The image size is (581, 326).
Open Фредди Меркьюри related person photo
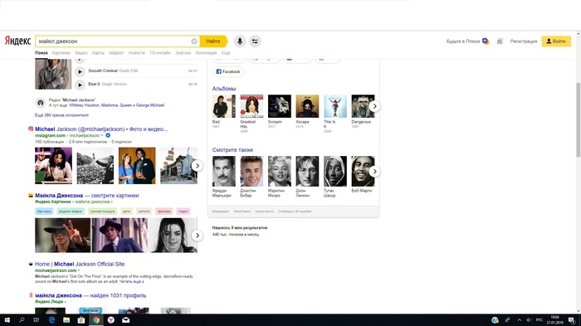224,171
